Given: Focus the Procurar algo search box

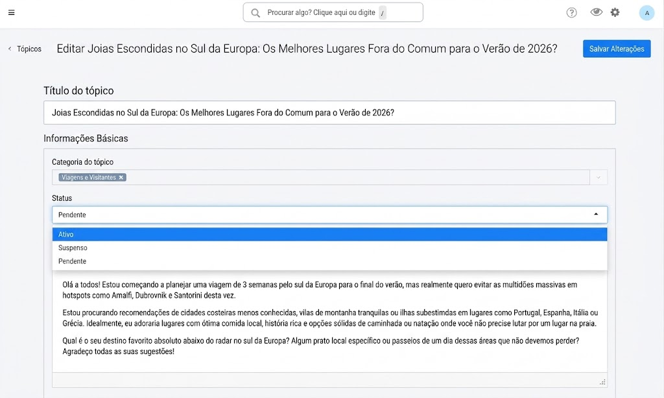Looking at the screenshot, I should point(333,12).
